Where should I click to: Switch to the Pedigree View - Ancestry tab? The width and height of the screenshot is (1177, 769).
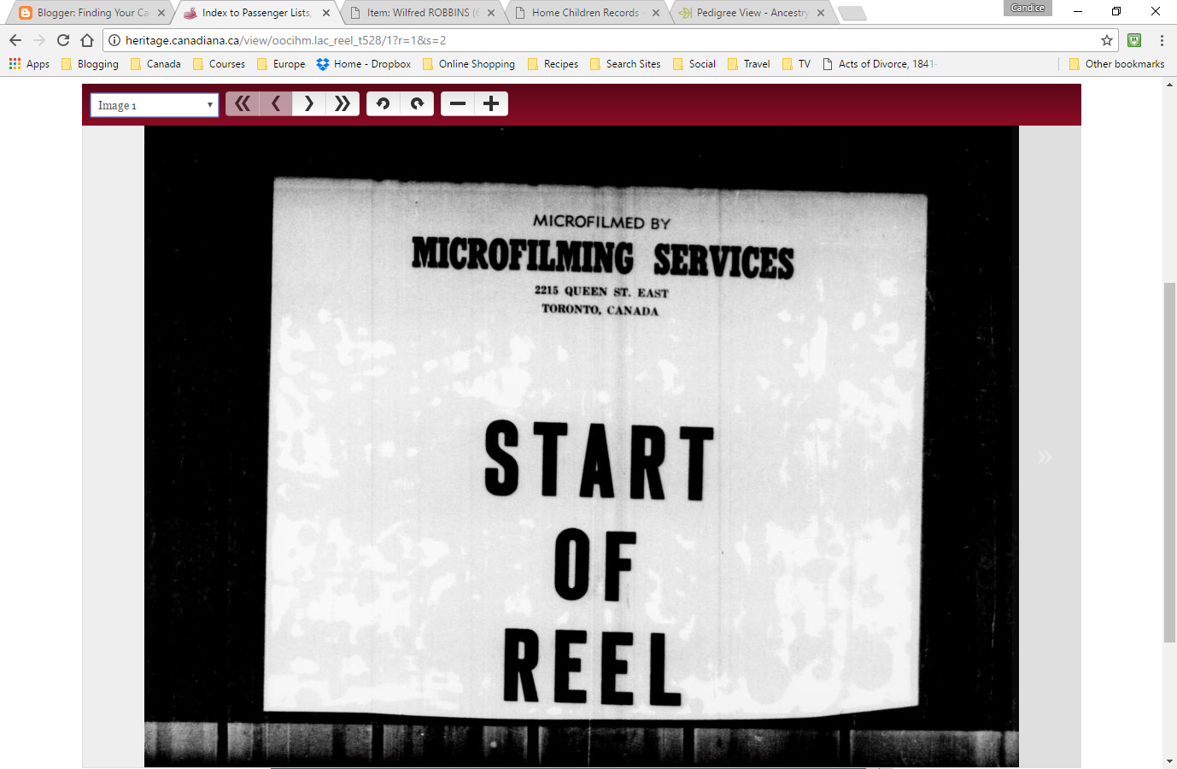752,13
